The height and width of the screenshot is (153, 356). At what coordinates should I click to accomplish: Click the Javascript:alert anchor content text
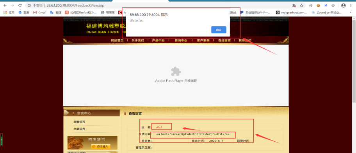pos(193,134)
